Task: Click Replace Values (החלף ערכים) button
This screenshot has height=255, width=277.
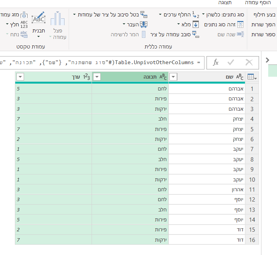Action: [x=179, y=15]
